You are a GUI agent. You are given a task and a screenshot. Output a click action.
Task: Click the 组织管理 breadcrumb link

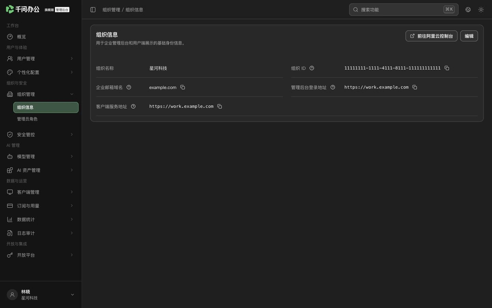point(111,10)
